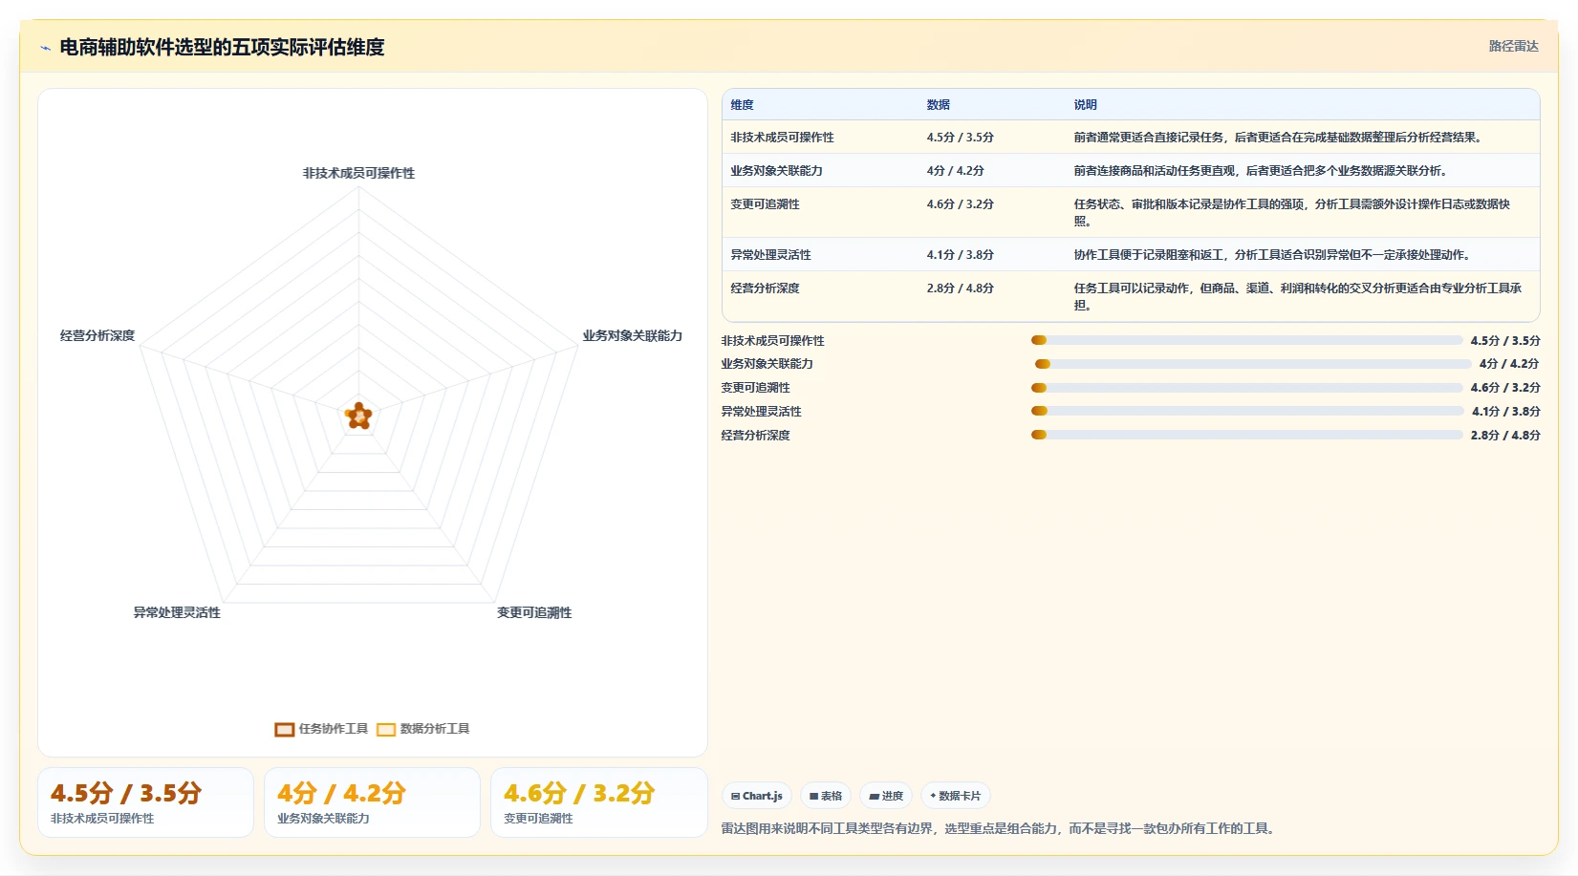The width and height of the screenshot is (1578, 876).
Task: Select table cell 4.6分 / 3.2分
Action: (x=961, y=204)
